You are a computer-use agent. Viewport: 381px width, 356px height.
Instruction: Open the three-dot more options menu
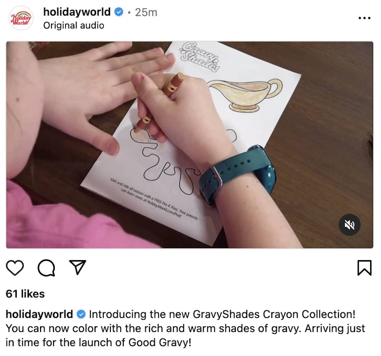pos(365,18)
